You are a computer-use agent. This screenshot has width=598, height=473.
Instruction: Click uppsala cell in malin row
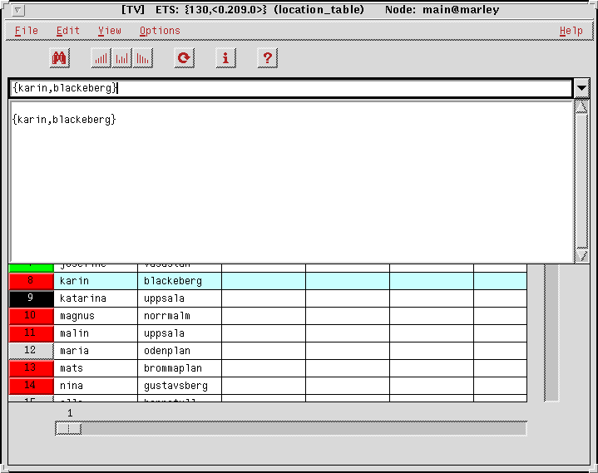tap(180, 333)
